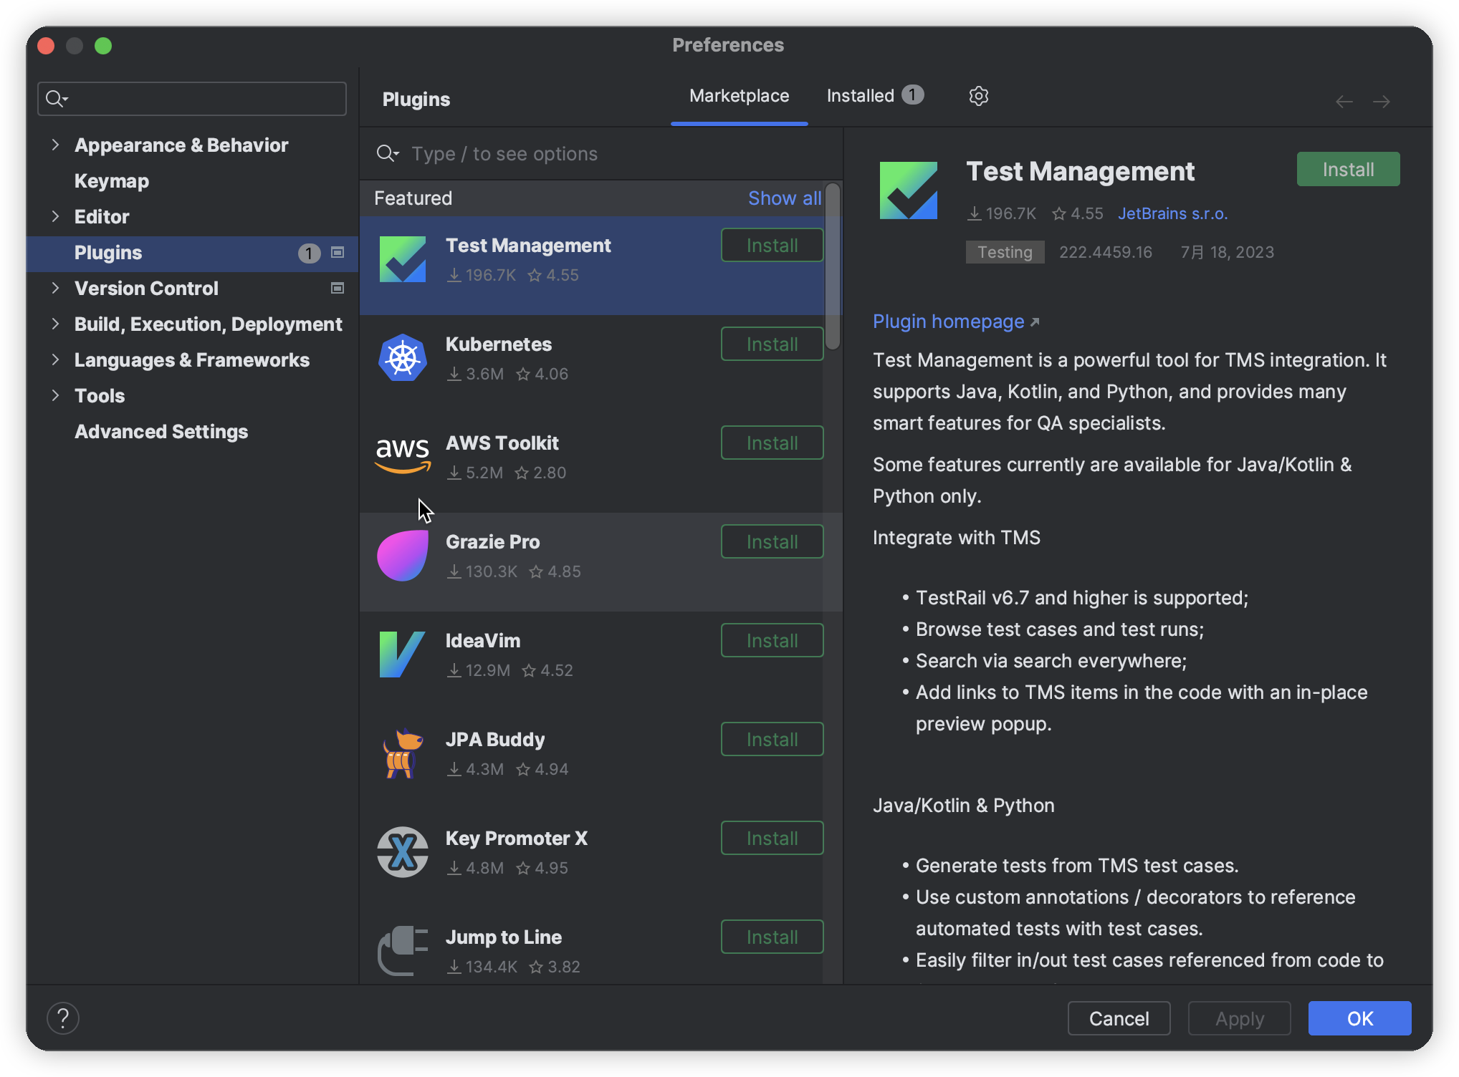The width and height of the screenshot is (1459, 1077).
Task: Select the JPA Buddy plugin title
Action: click(495, 740)
